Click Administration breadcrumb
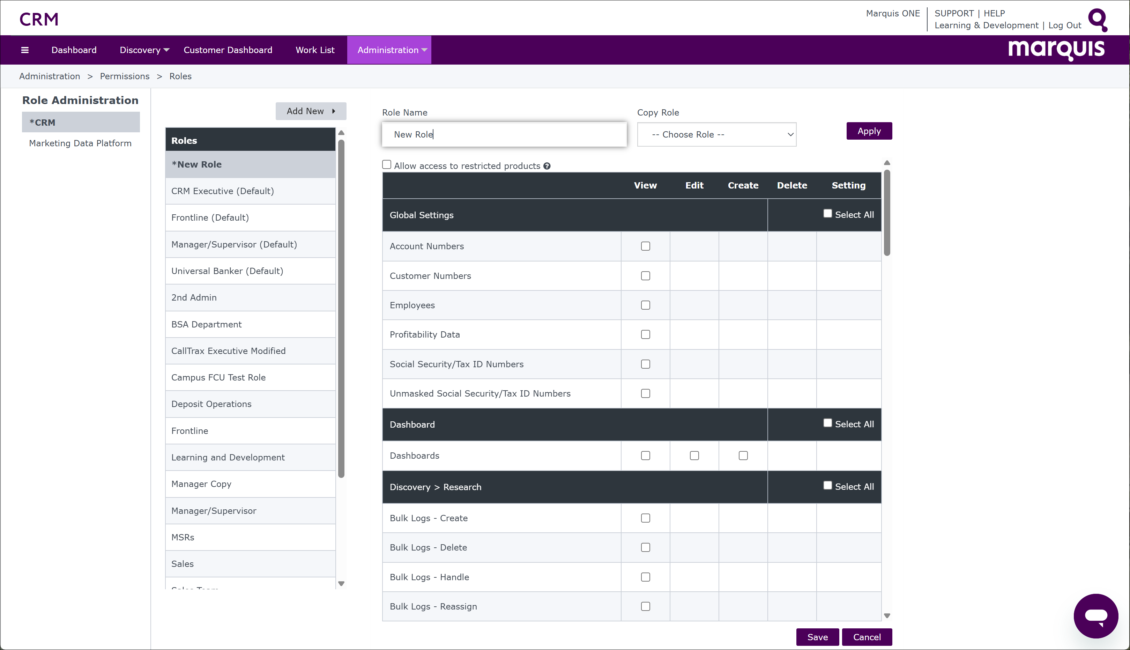The width and height of the screenshot is (1130, 650). (50, 76)
